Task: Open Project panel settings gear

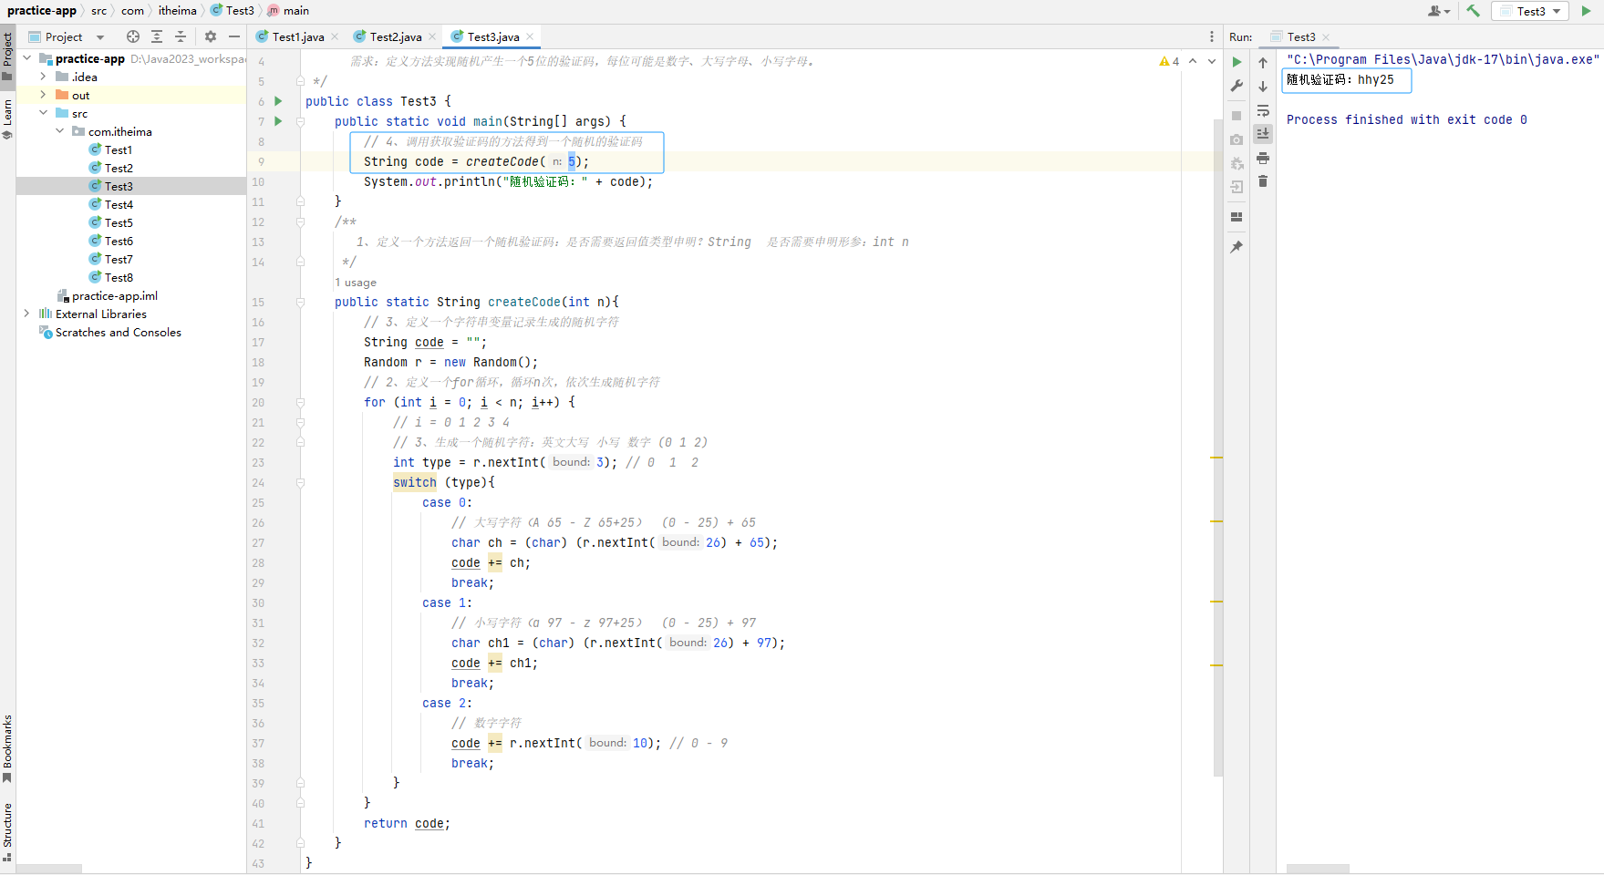Action: coord(211,36)
